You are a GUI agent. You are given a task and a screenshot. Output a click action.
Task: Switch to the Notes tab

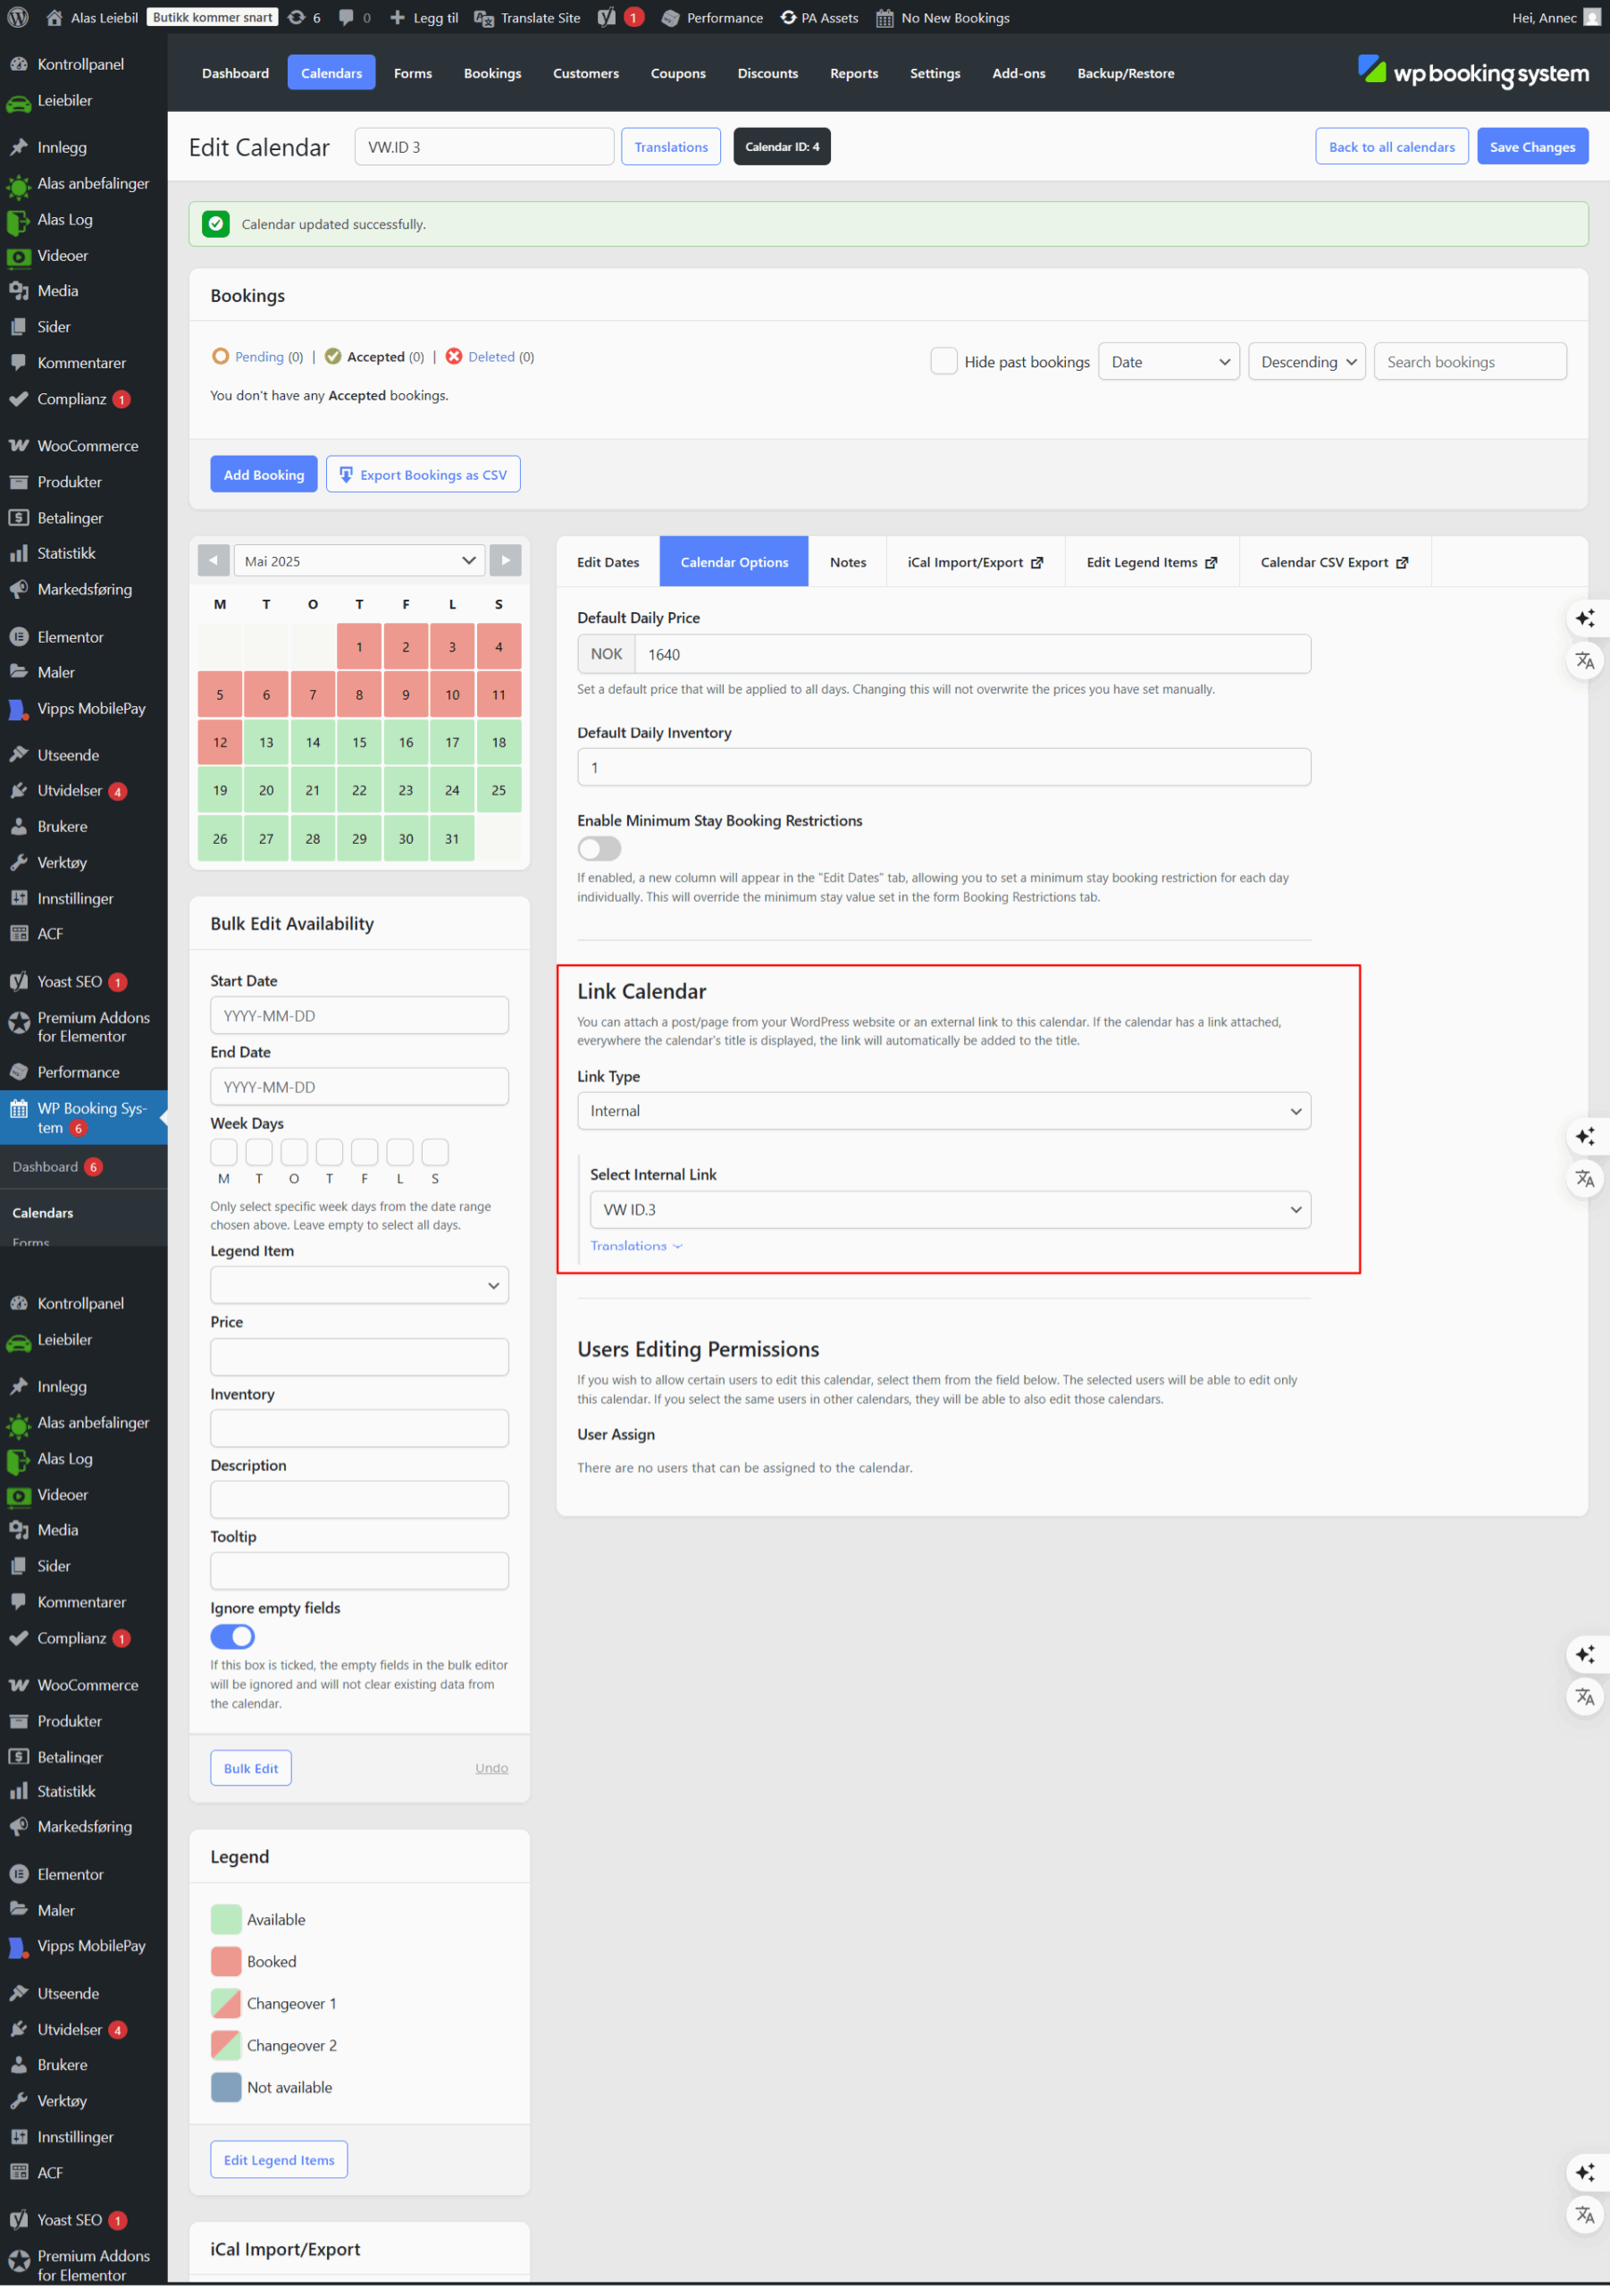tap(848, 562)
